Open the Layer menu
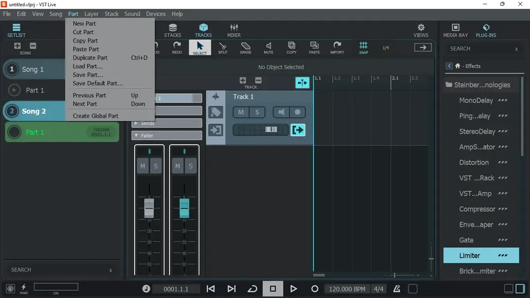Image resolution: width=530 pixels, height=298 pixels. tap(91, 14)
